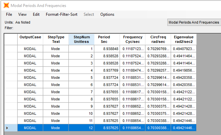Image resolution: width=221 pixels, height=135 pixels.
Task: Open the Edit menu
Action: click(x=36, y=14)
